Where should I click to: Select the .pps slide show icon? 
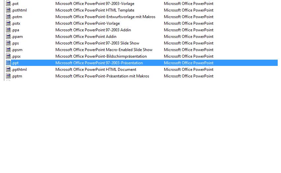pyautogui.click(x=8, y=43)
